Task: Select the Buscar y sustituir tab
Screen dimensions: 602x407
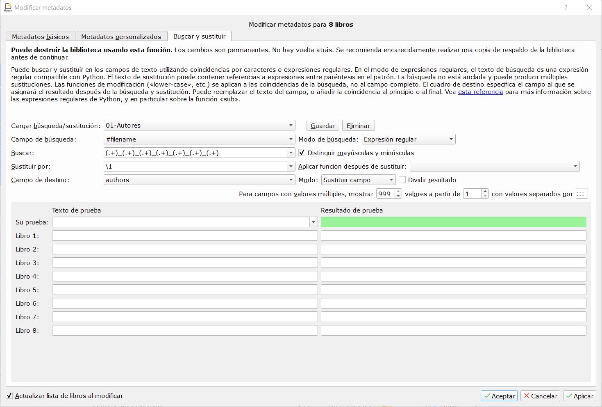Action: tap(200, 36)
